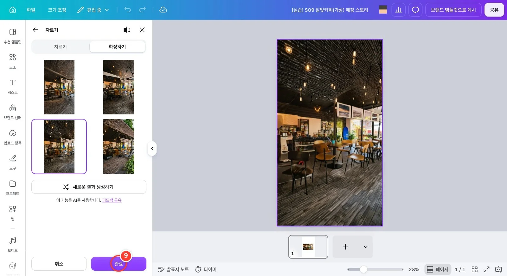The image size is (507, 276).
Task: Open the 요소 elements panel
Action: coord(13,61)
